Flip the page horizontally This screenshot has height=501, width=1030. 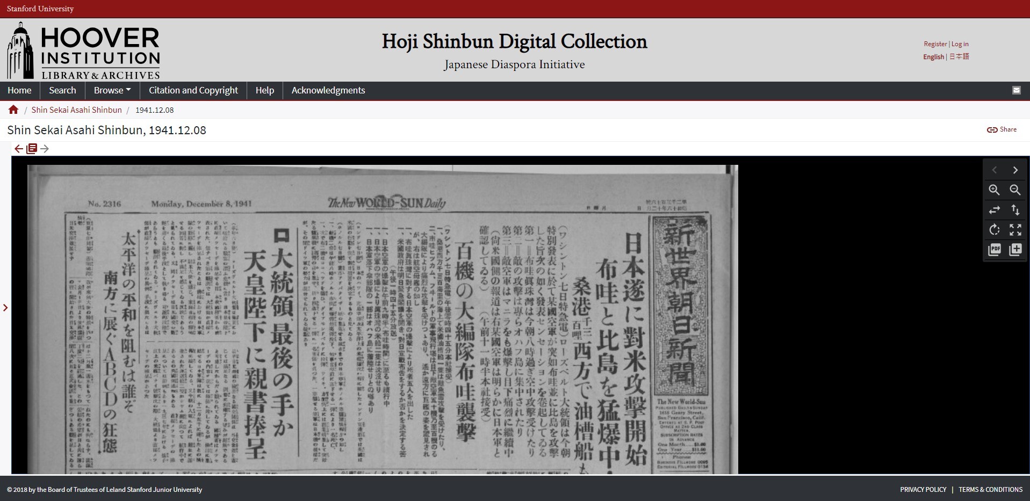pos(995,210)
